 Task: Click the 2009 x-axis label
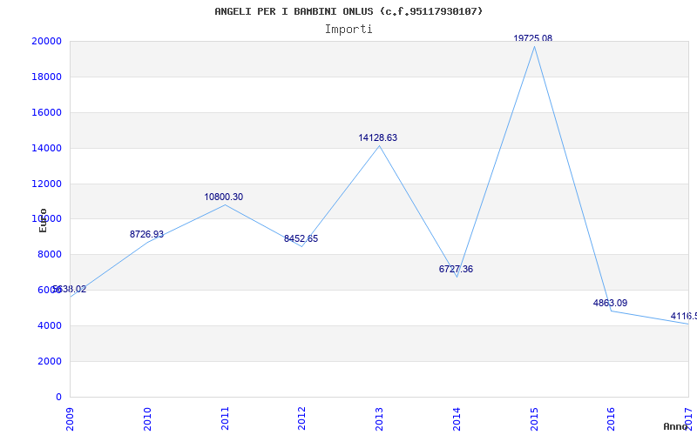pyautogui.click(x=70, y=419)
